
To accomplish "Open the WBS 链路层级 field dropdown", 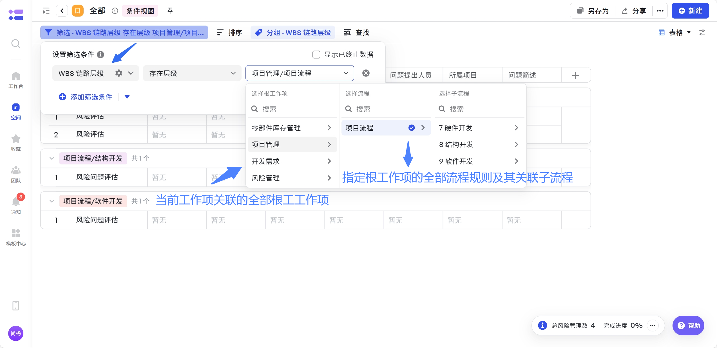I will [131, 73].
